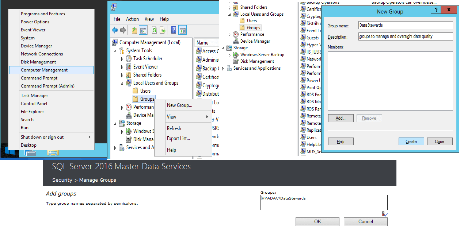Image resolution: width=460 pixels, height=228 pixels.
Task: Click the Back arrow in the toolbar
Action: tap(115, 30)
